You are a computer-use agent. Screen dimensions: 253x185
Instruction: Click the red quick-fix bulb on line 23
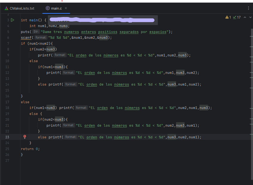25,137
